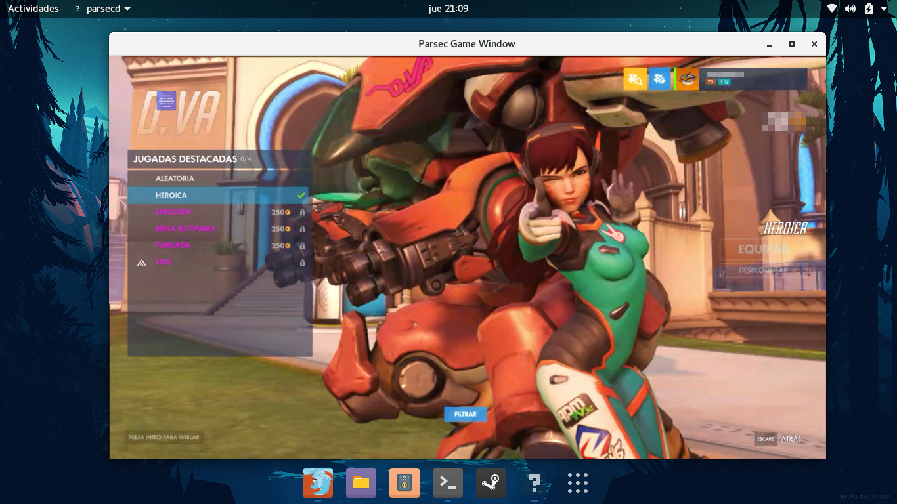897x504 pixels.
Task: Click the ESCAPE key hint
Action: (766, 439)
